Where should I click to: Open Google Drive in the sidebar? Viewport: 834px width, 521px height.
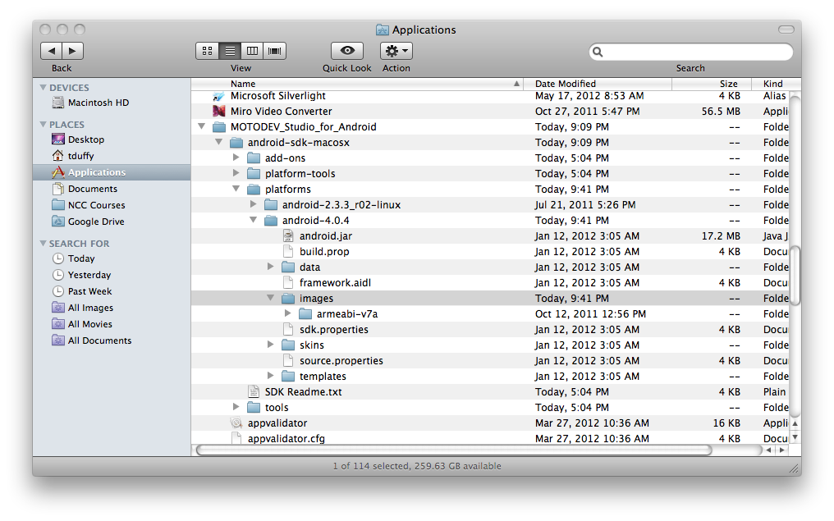(88, 222)
